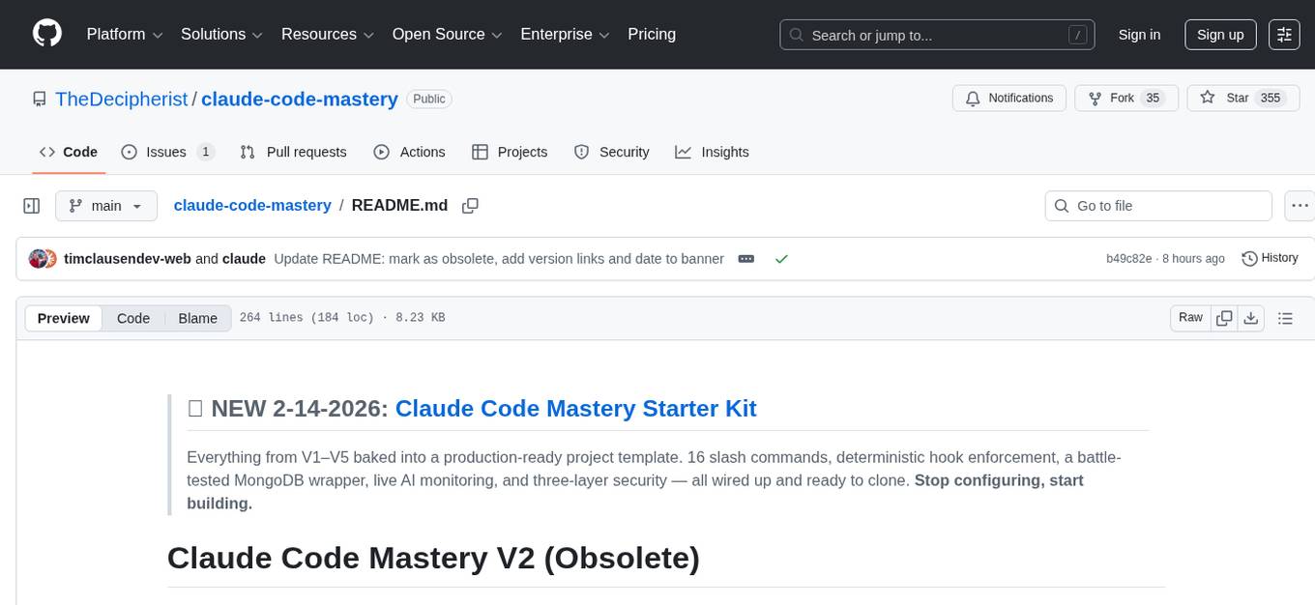Expand the commit message details ellipsis

point(745,259)
